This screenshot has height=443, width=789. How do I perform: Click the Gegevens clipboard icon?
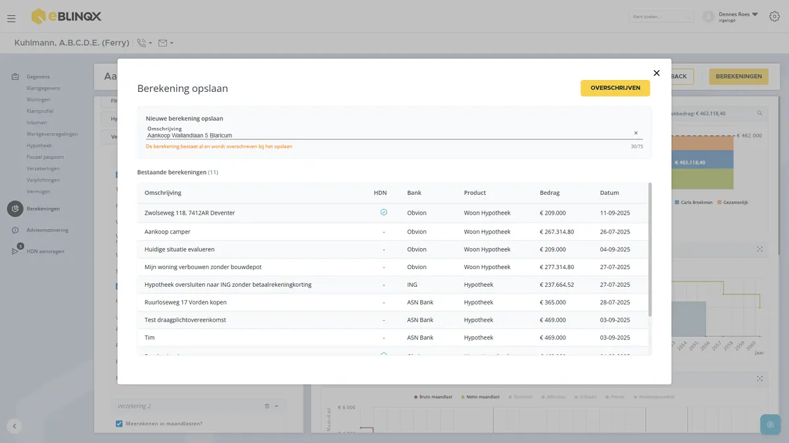tap(15, 77)
